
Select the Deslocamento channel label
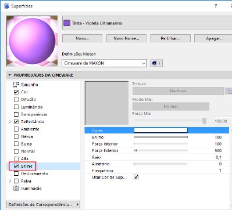34,173
